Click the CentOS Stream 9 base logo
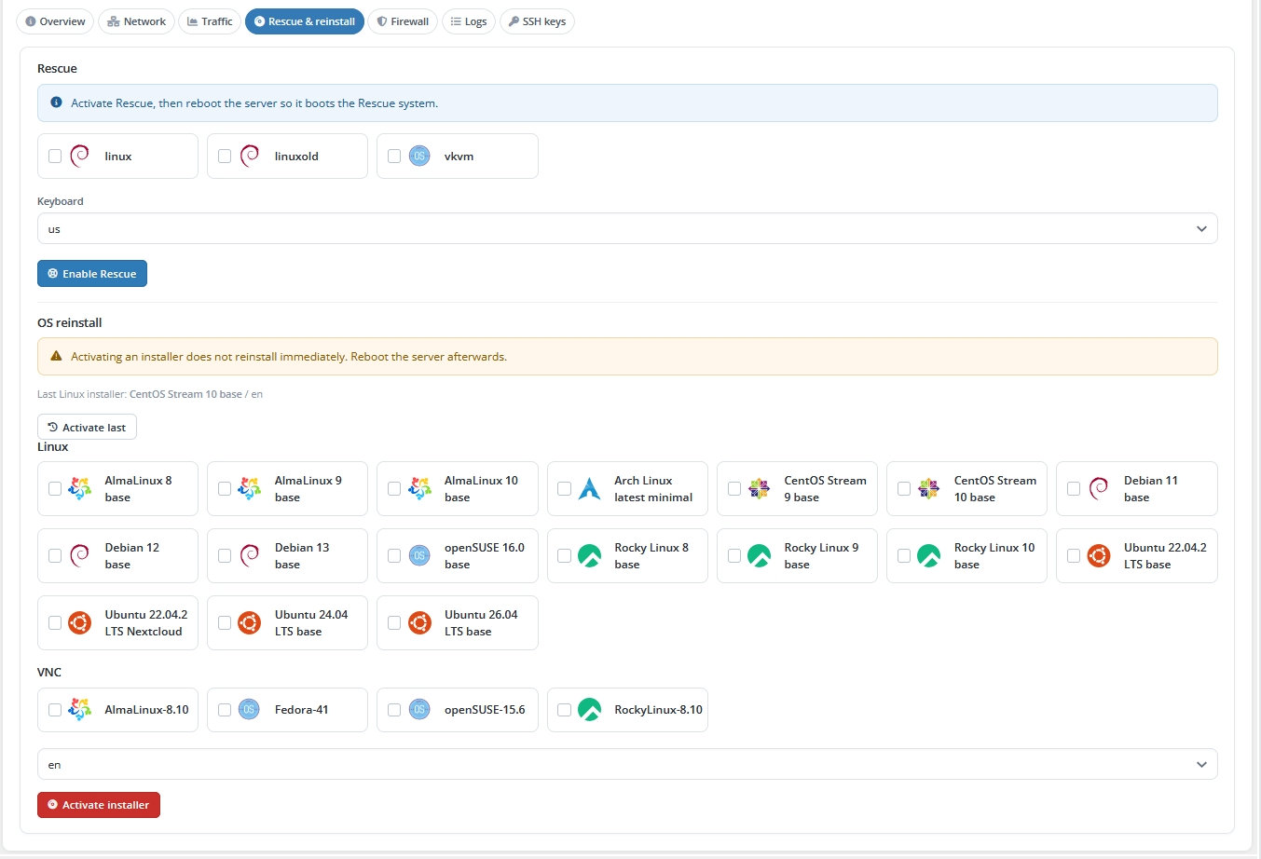1261x859 pixels. point(760,488)
